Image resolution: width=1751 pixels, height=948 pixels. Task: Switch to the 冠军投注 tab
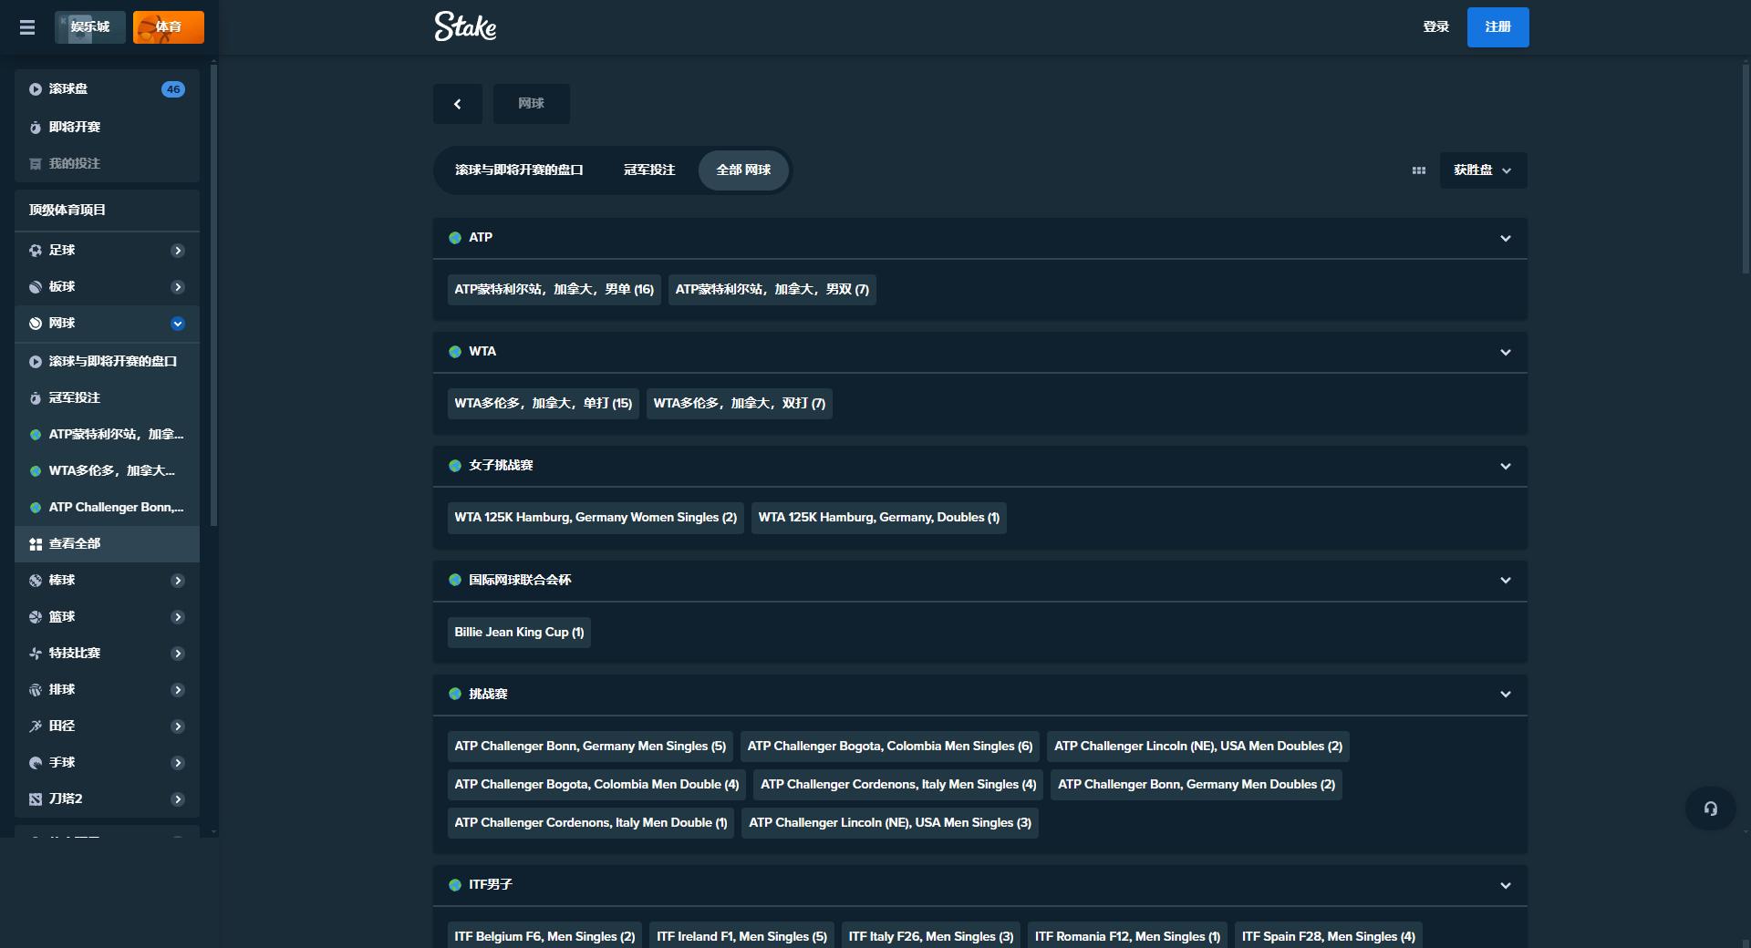click(649, 170)
